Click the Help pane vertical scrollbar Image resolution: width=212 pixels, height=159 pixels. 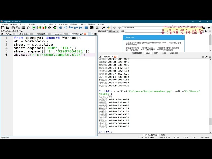(210, 42)
